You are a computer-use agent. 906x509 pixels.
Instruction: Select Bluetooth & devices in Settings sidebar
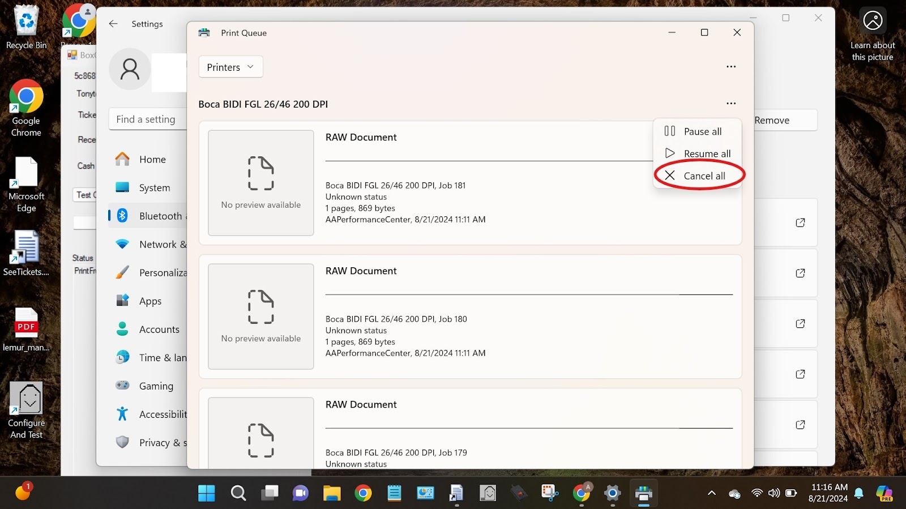coord(147,216)
